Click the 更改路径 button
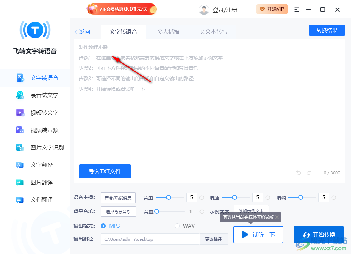 pyautogui.click(x=214, y=239)
